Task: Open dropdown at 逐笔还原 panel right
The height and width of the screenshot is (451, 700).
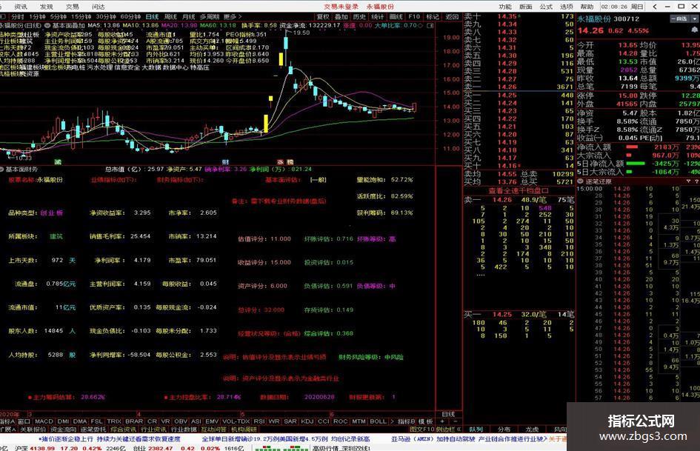Action: pyautogui.click(x=688, y=181)
